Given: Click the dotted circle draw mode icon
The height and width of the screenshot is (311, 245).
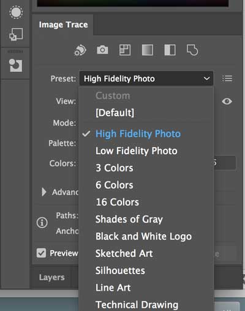Looking at the screenshot, I should coord(16,12).
